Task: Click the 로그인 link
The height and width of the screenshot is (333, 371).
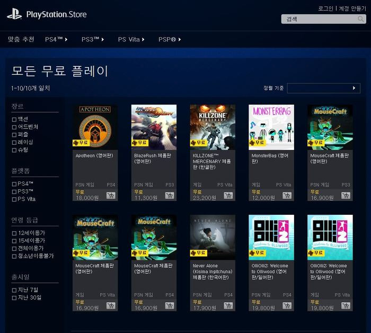Action: pyautogui.click(x=325, y=8)
